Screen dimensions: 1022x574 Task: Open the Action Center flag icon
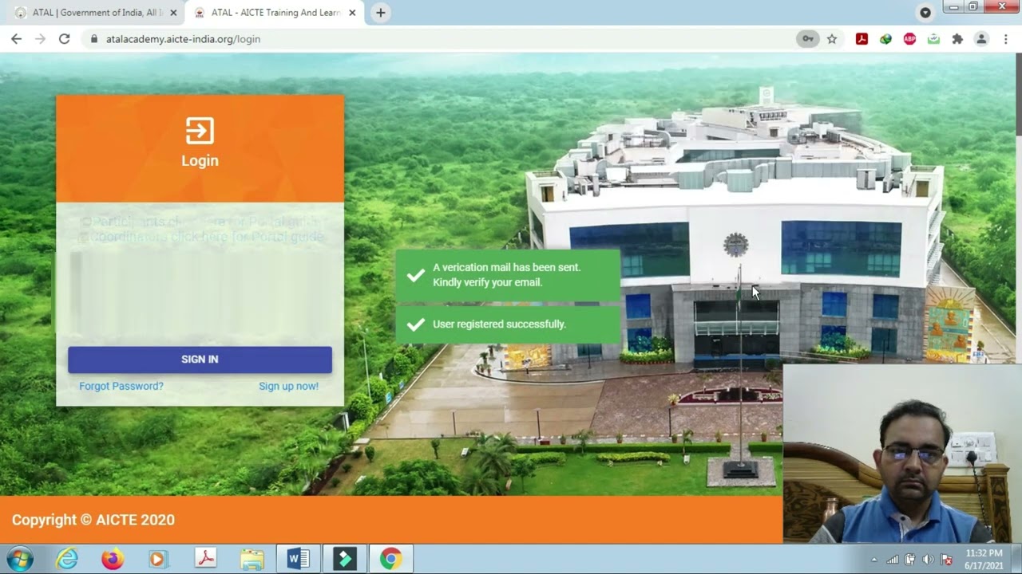coord(947,560)
